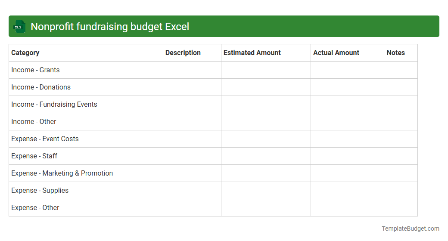Click Description cell for Income - Grants
Screen dimensions: 448x241
[x=192, y=70]
